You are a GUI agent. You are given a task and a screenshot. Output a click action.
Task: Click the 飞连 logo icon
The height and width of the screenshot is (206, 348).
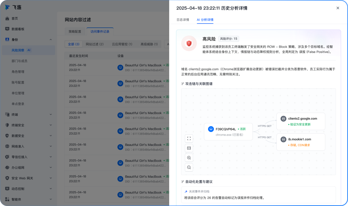tap(7, 7)
